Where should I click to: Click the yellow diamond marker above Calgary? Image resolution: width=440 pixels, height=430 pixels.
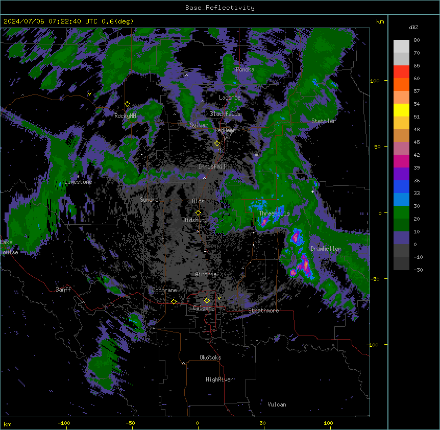(x=207, y=301)
